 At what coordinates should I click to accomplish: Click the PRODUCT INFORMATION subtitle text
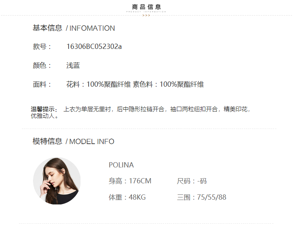point(146,11)
